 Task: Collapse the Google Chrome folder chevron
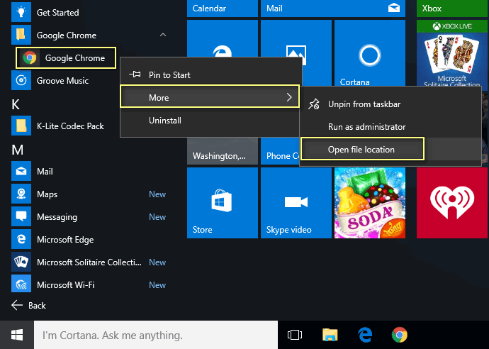pyautogui.click(x=163, y=35)
